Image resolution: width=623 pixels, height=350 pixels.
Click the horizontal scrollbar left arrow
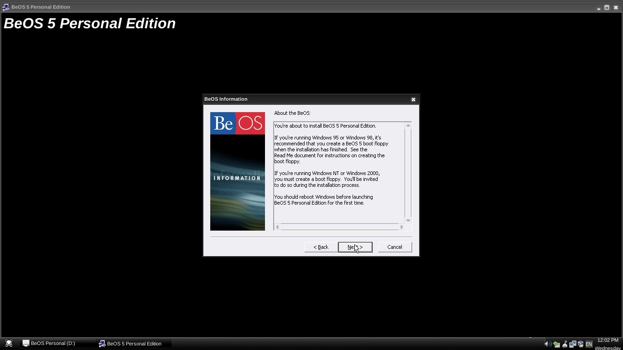coord(277,227)
